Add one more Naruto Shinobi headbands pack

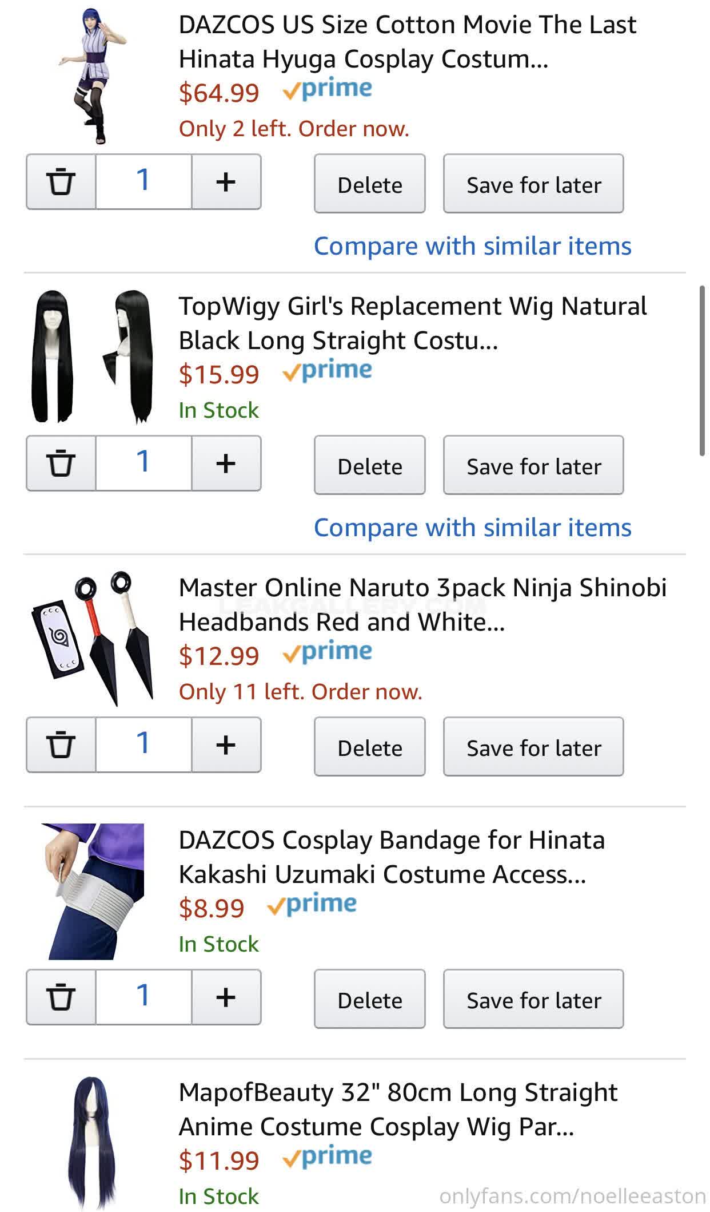pyautogui.click(x=226, y=745)
